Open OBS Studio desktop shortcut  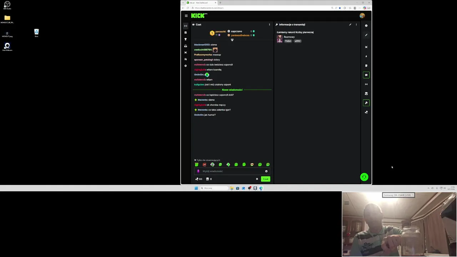point(7,6)
